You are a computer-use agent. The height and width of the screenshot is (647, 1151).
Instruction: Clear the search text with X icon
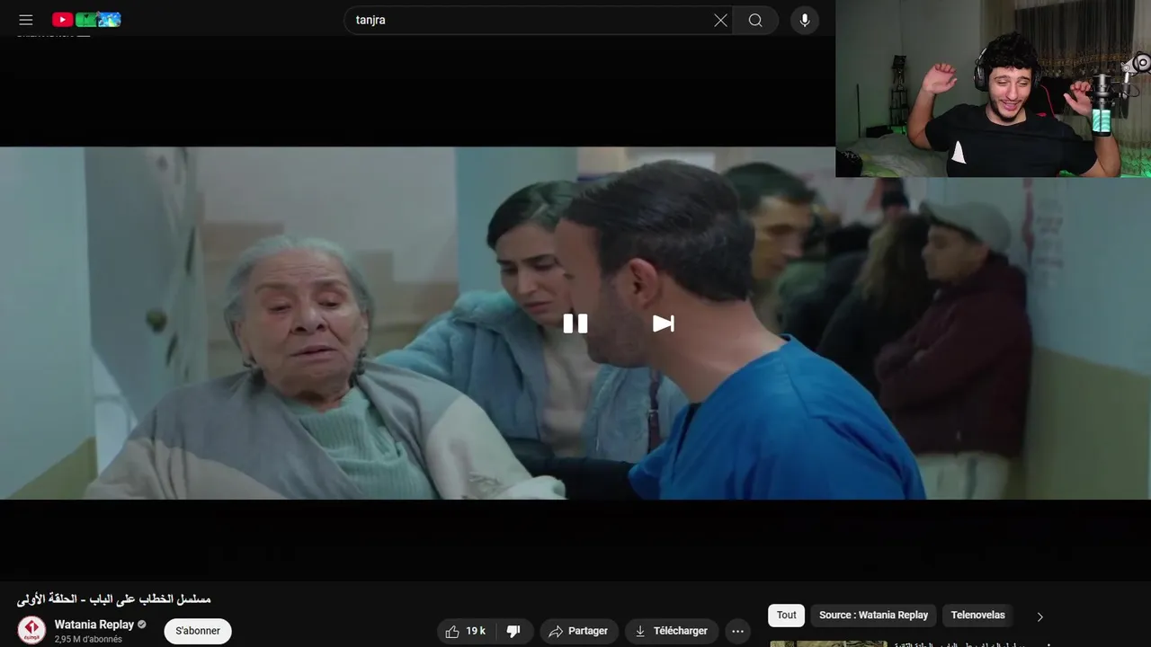(x=720, y=20)
